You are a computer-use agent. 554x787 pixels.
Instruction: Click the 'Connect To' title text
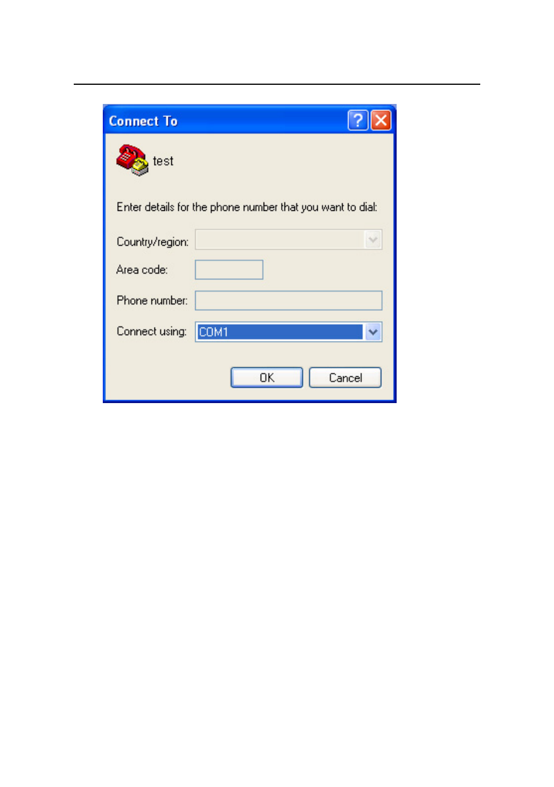[x=143, y=121]
